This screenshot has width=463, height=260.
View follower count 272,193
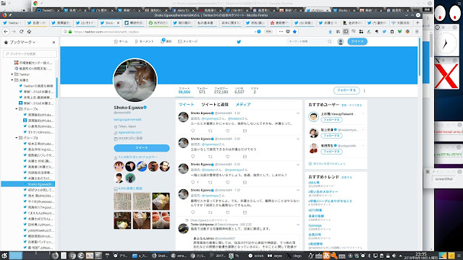point(221,90)
